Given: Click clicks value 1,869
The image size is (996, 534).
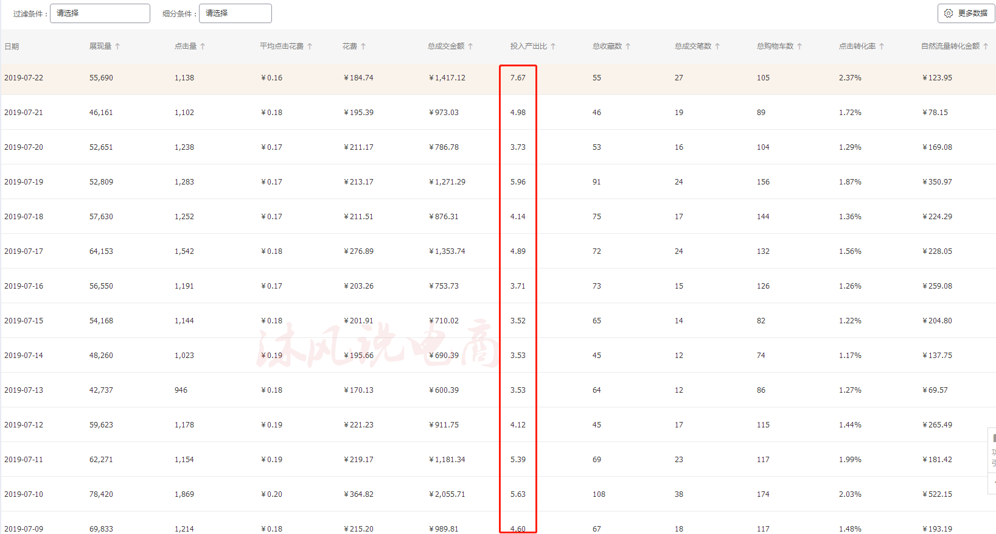Looking at the screenshot, I should [184, 494].
